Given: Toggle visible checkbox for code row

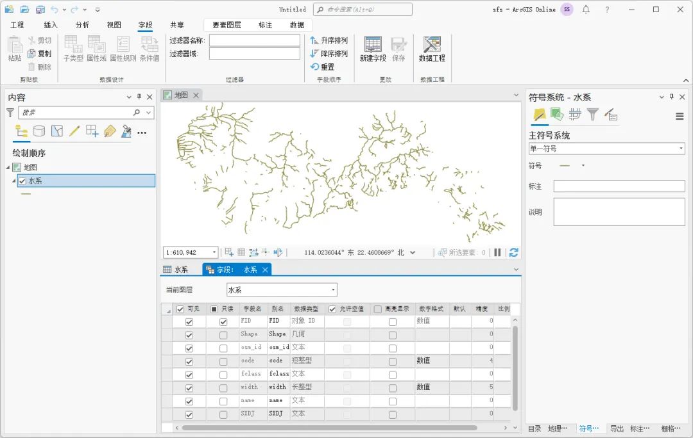Looking at the screenshot, I should pos(189,362).
